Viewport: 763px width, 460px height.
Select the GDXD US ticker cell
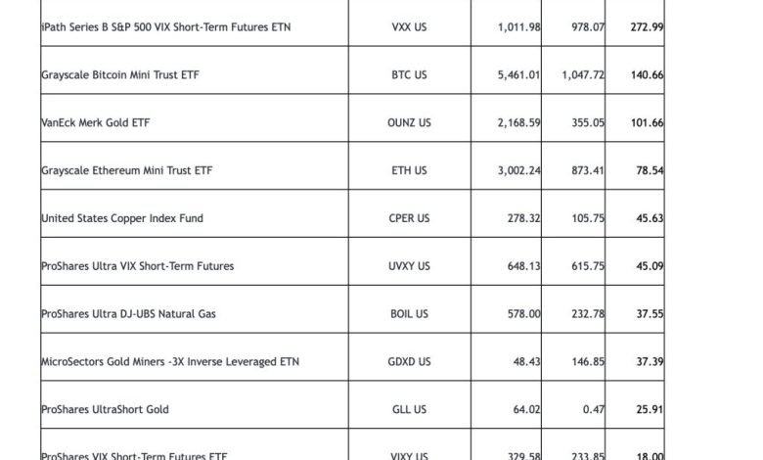pyautogui.click(x=408, y=362)
